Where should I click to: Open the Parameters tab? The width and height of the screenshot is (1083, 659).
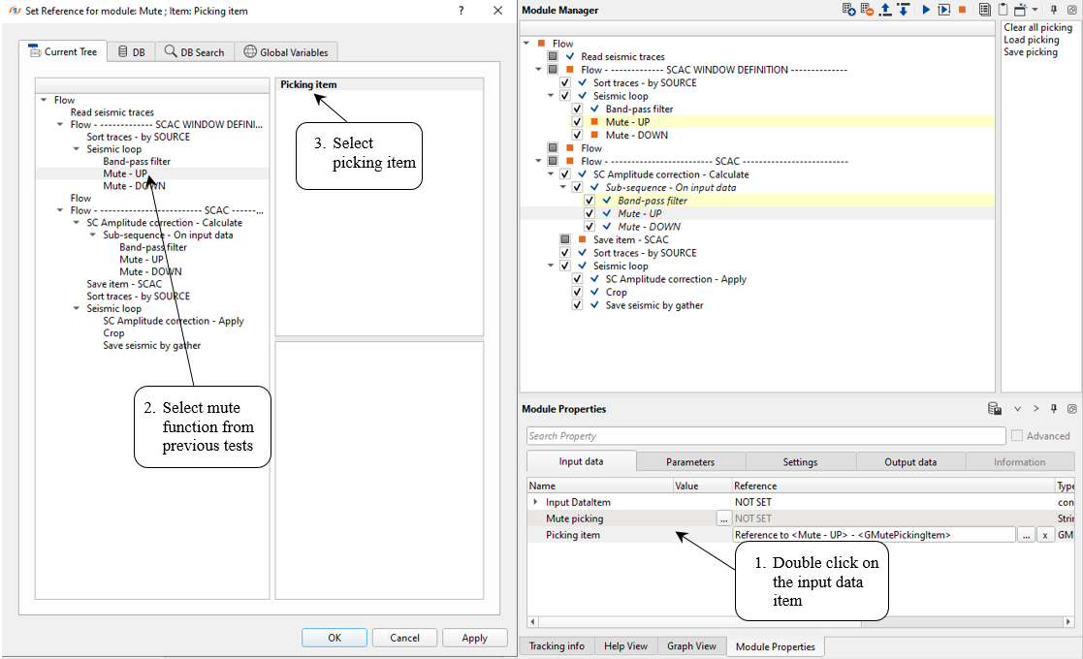coord(690,462)
